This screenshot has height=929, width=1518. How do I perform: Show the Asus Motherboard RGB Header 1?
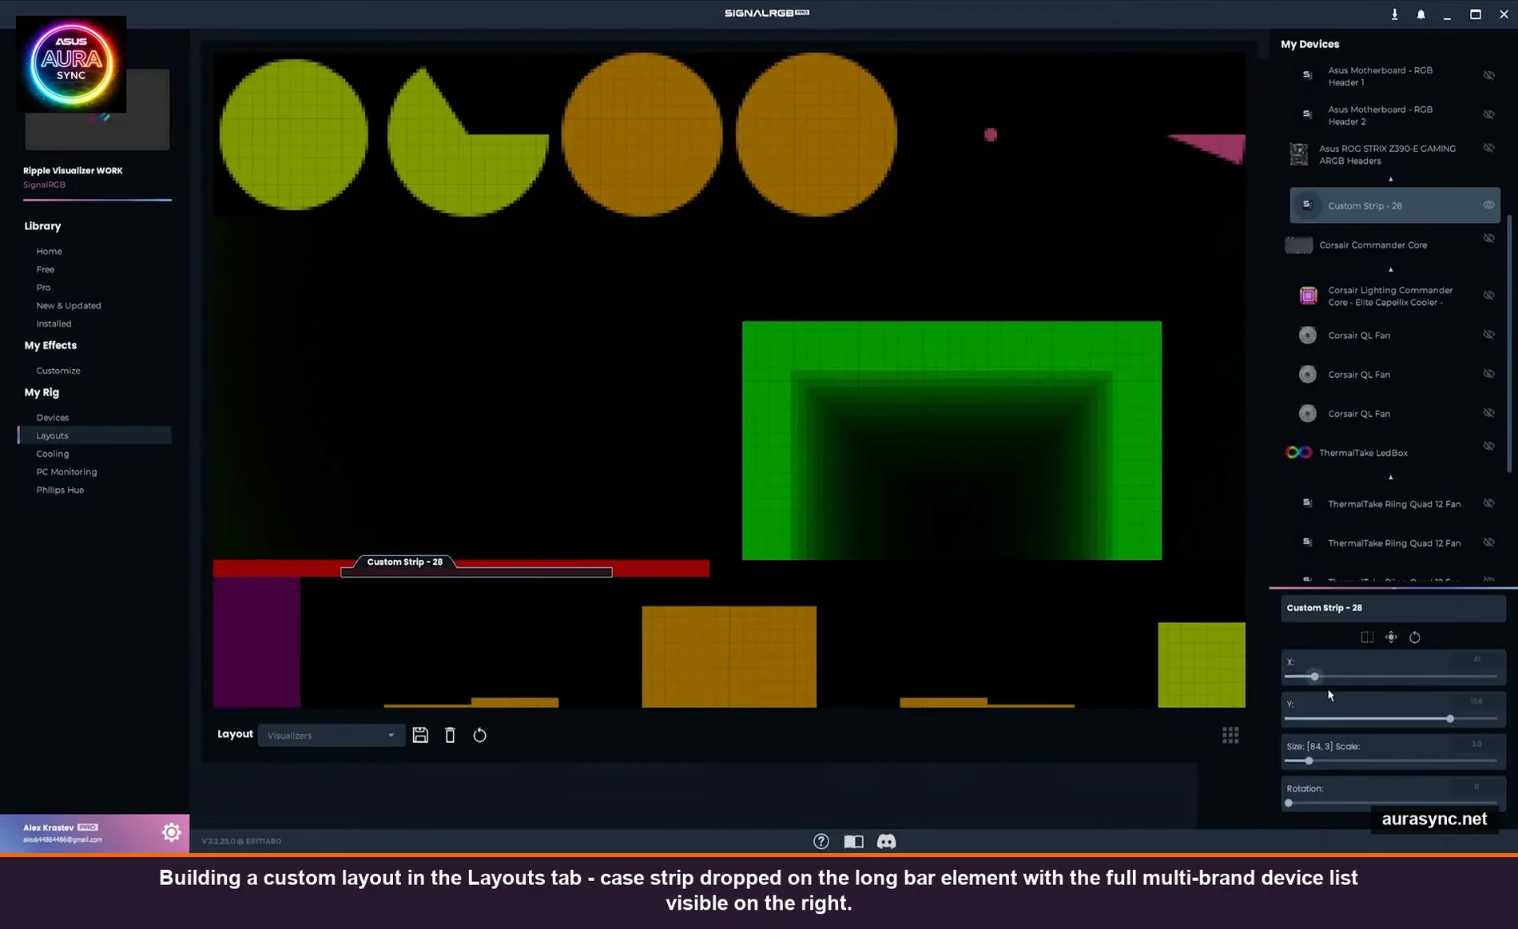pos(1489,75)
